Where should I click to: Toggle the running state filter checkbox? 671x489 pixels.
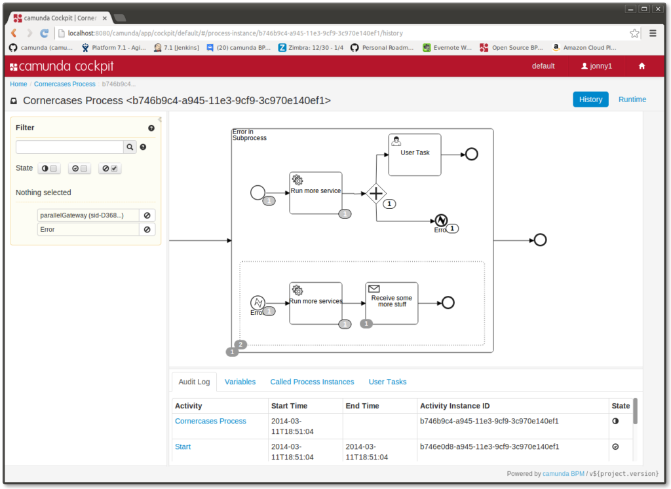[54, 169]
